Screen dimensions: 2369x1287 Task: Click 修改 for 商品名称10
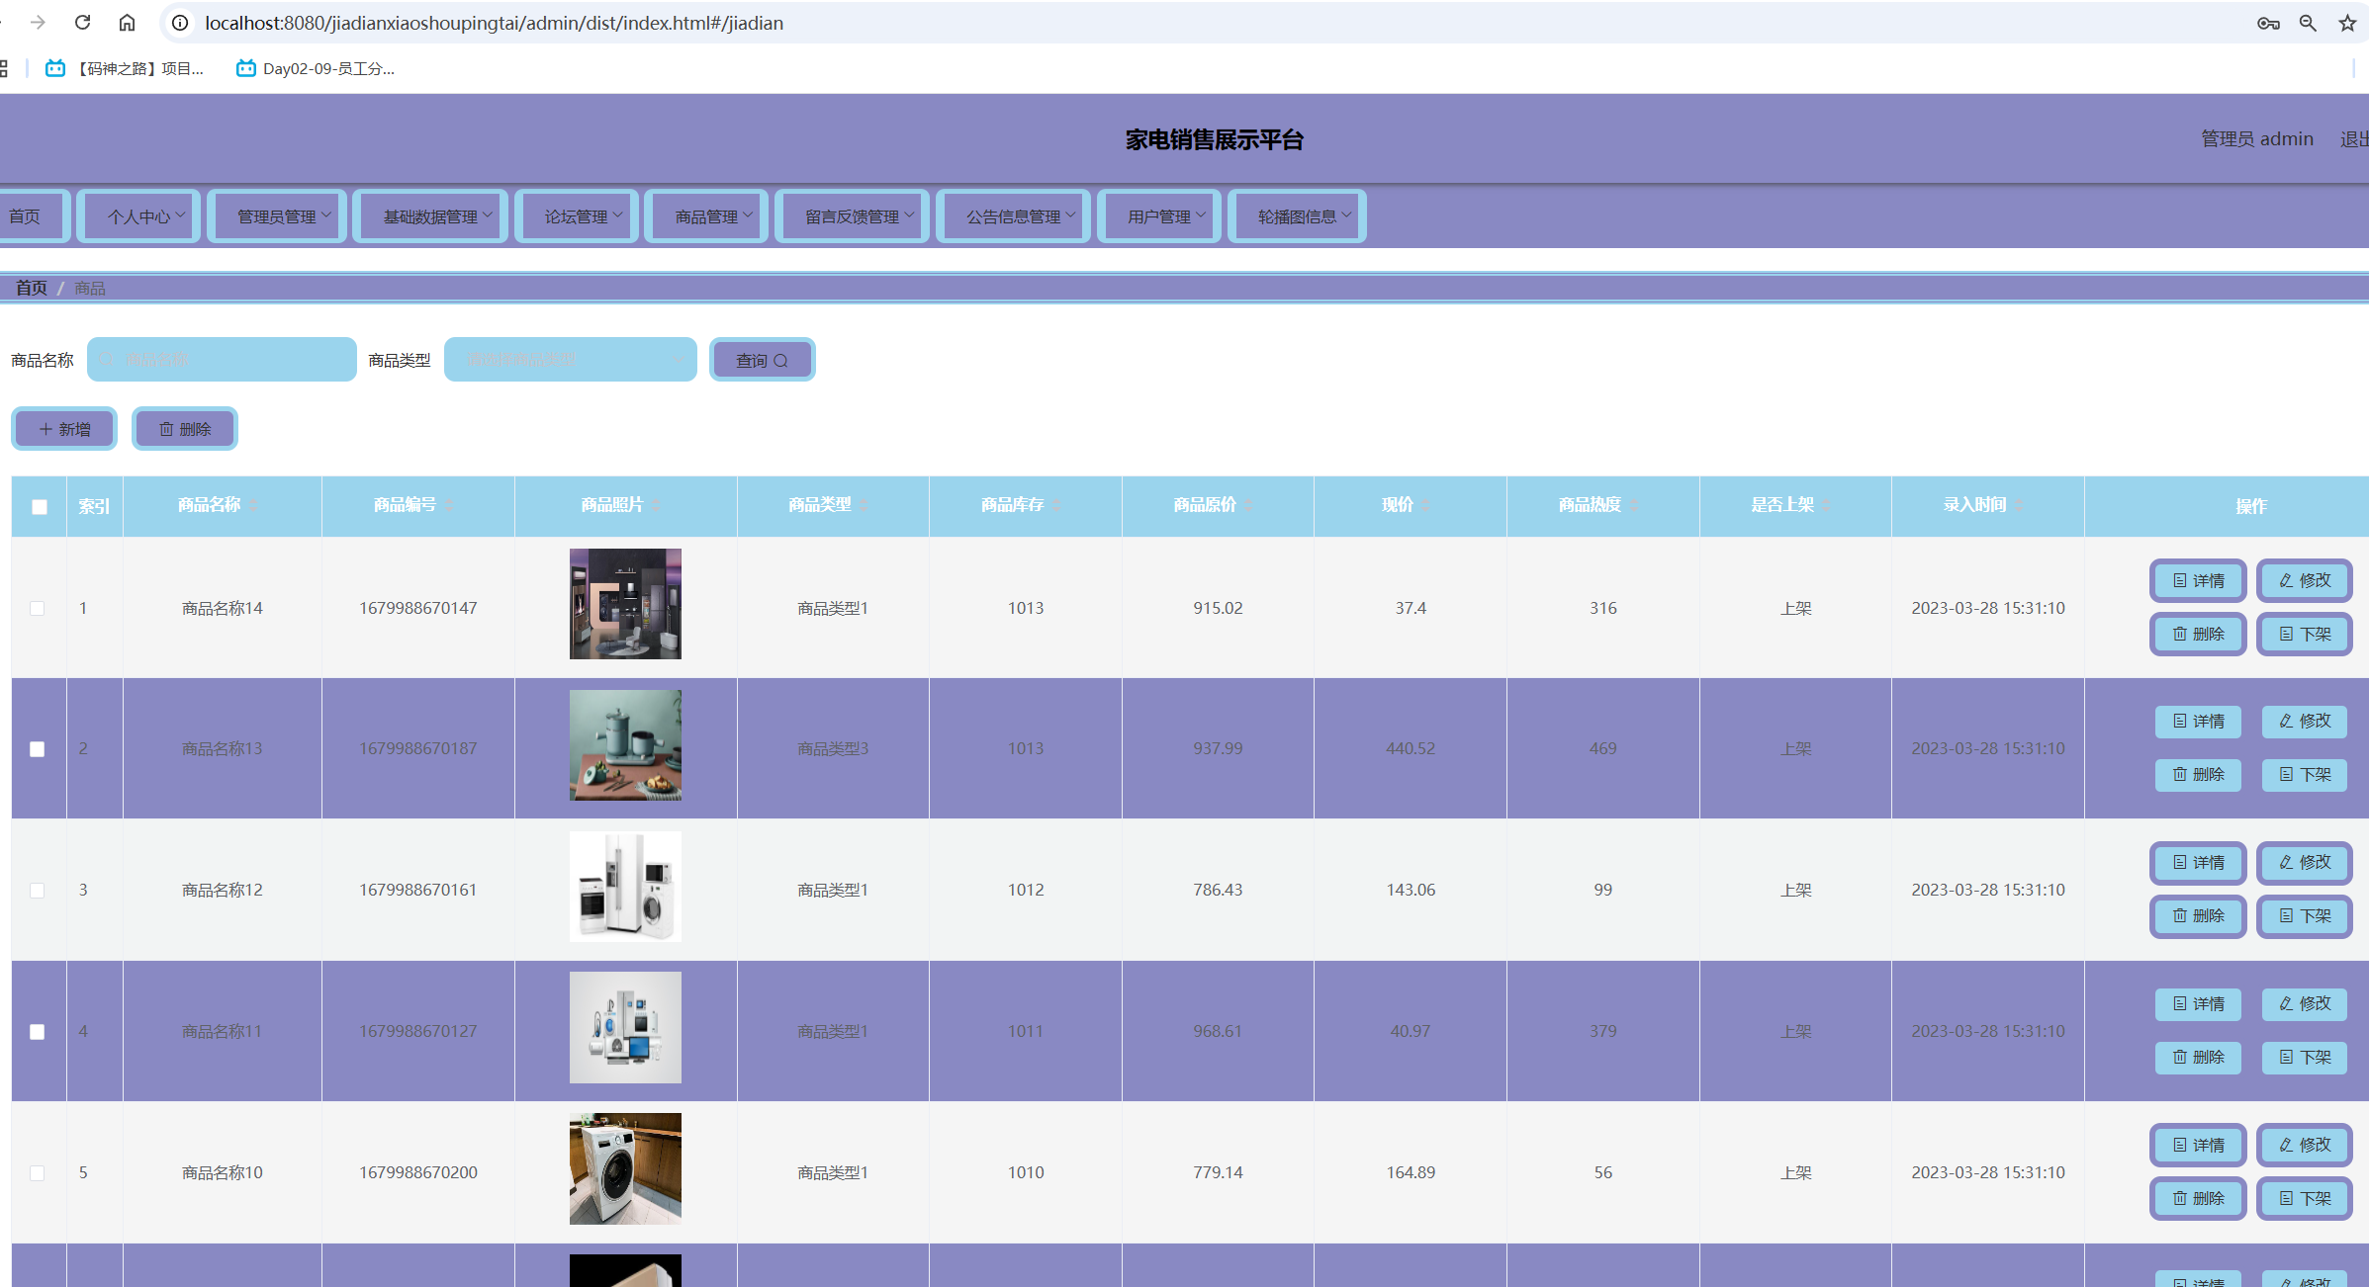coord(2305,1145)
